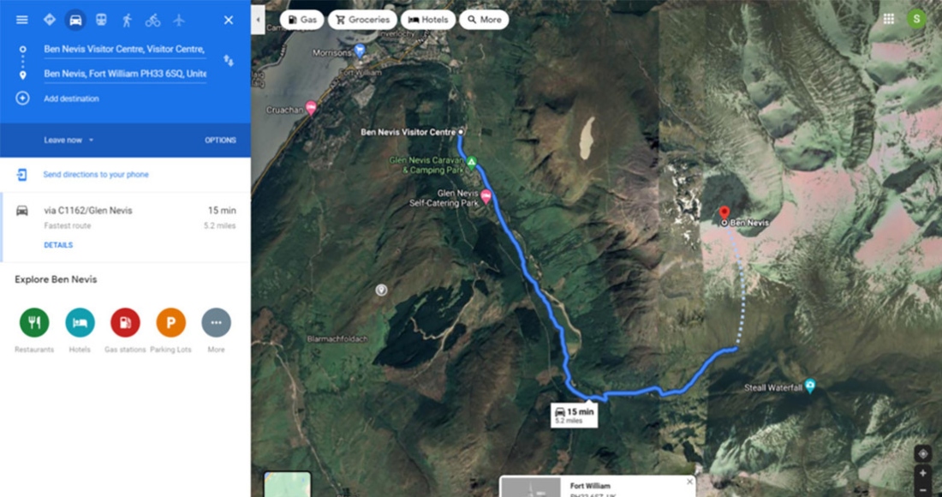The width and height of the screenshot is (942, 497).
Task: Open the hamburger main menu
Action: click(x=21, y=20)
